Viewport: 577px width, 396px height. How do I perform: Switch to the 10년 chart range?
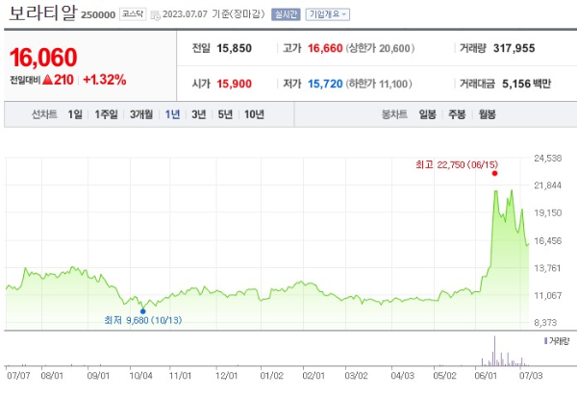[x=254, y=114]
